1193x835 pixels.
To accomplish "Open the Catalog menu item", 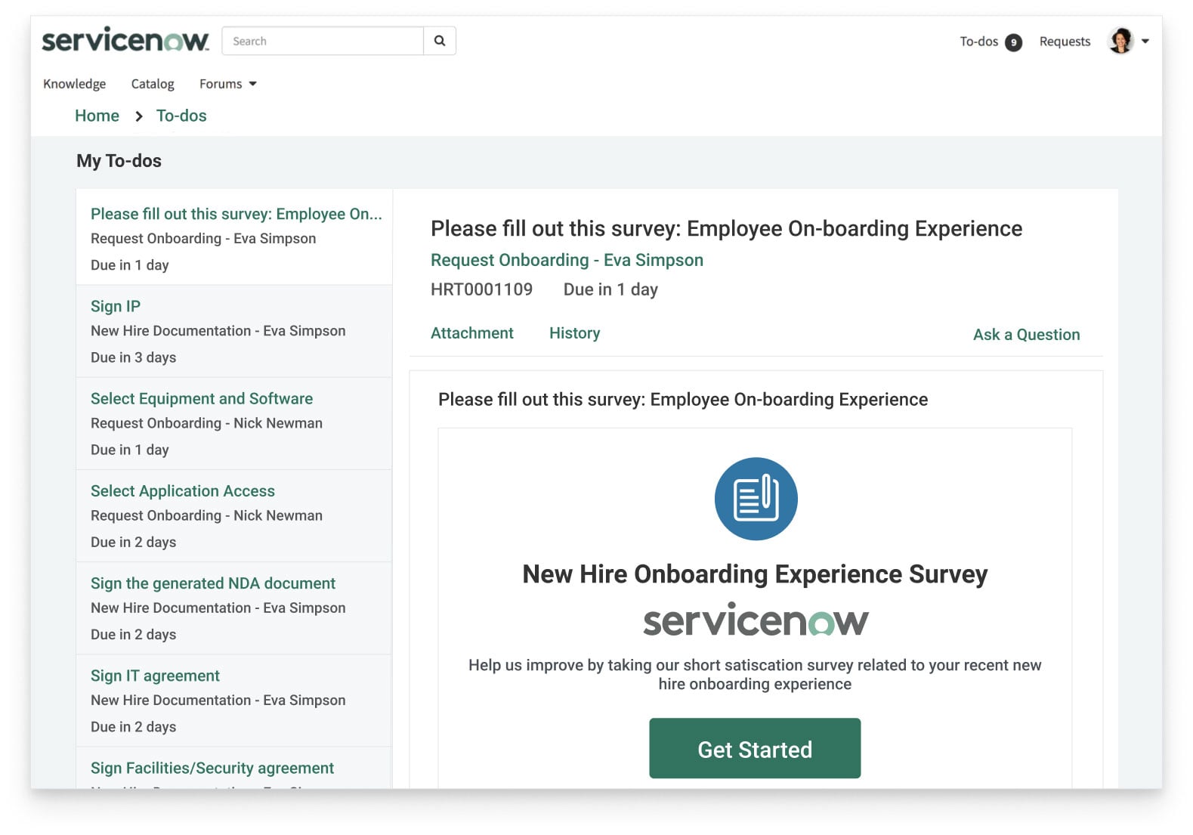I will (153, 84).
